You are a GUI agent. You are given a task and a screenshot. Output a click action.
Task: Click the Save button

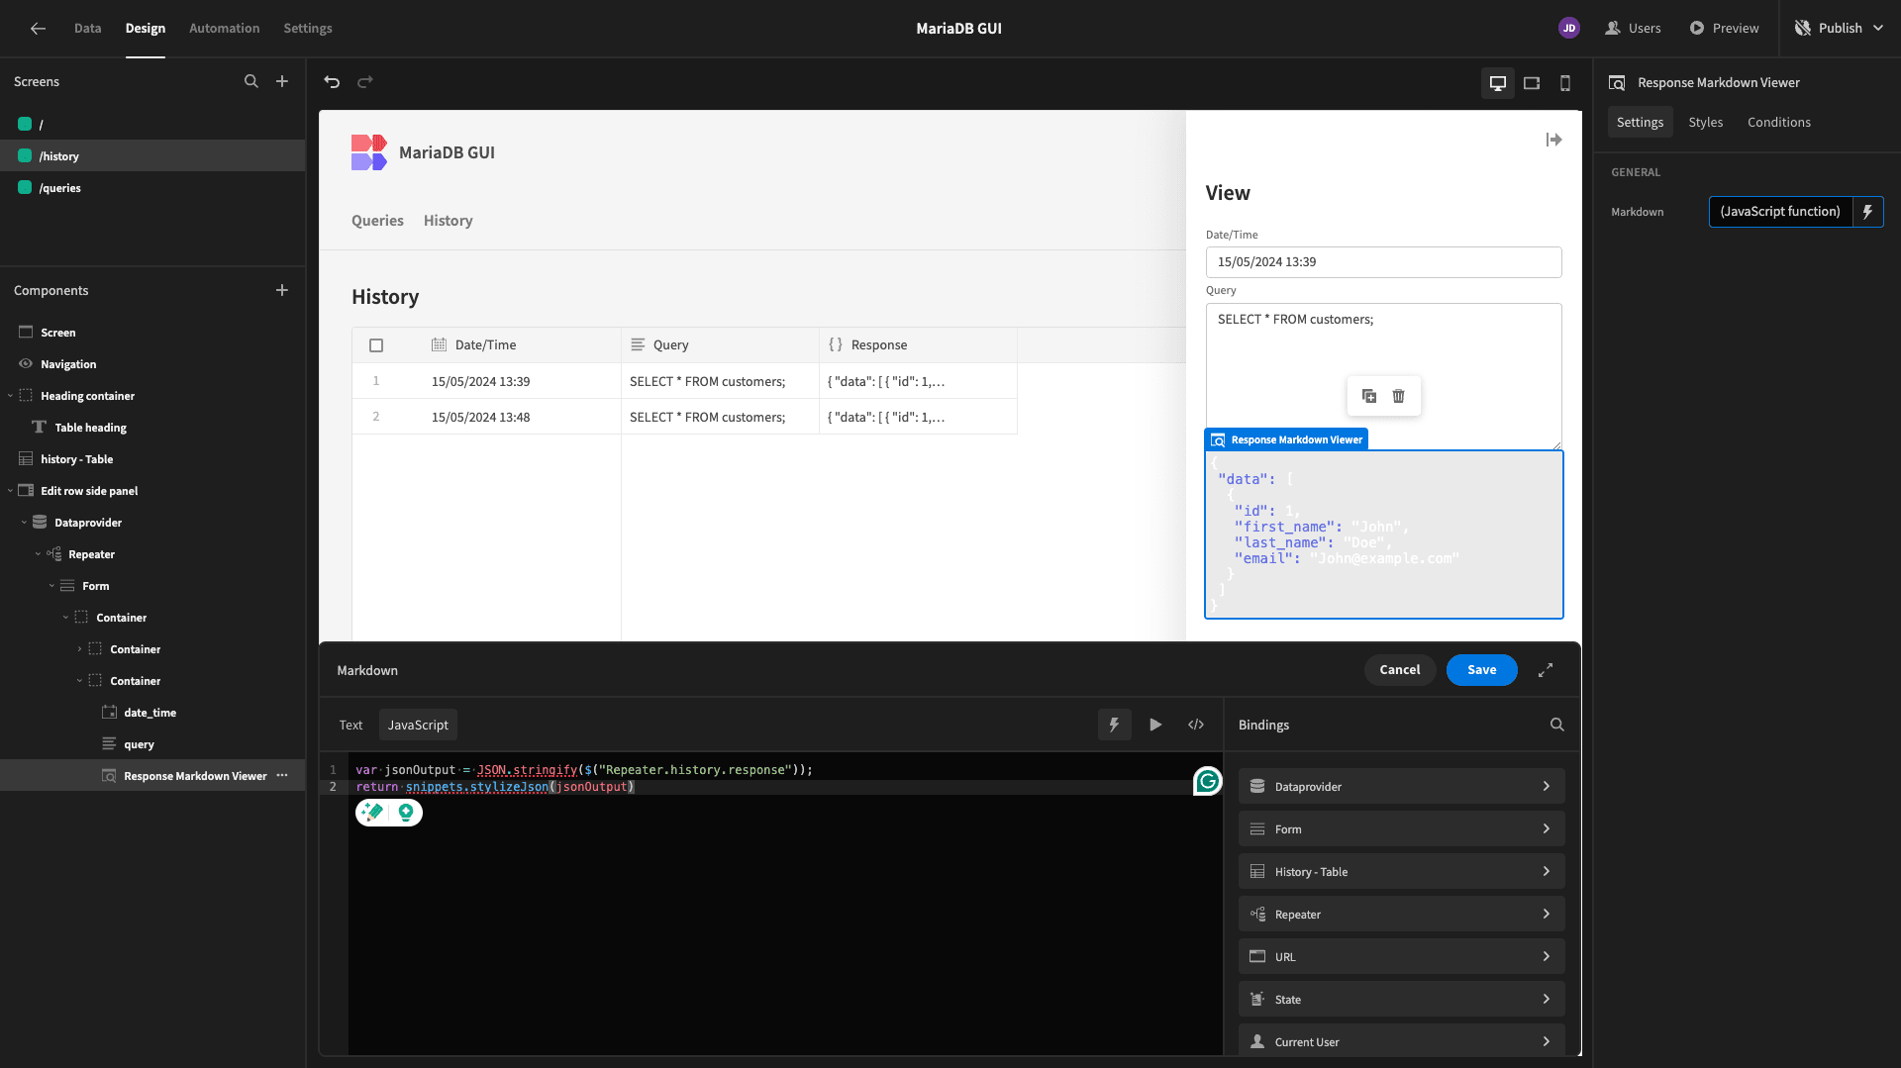click(x=1482, y=670)
